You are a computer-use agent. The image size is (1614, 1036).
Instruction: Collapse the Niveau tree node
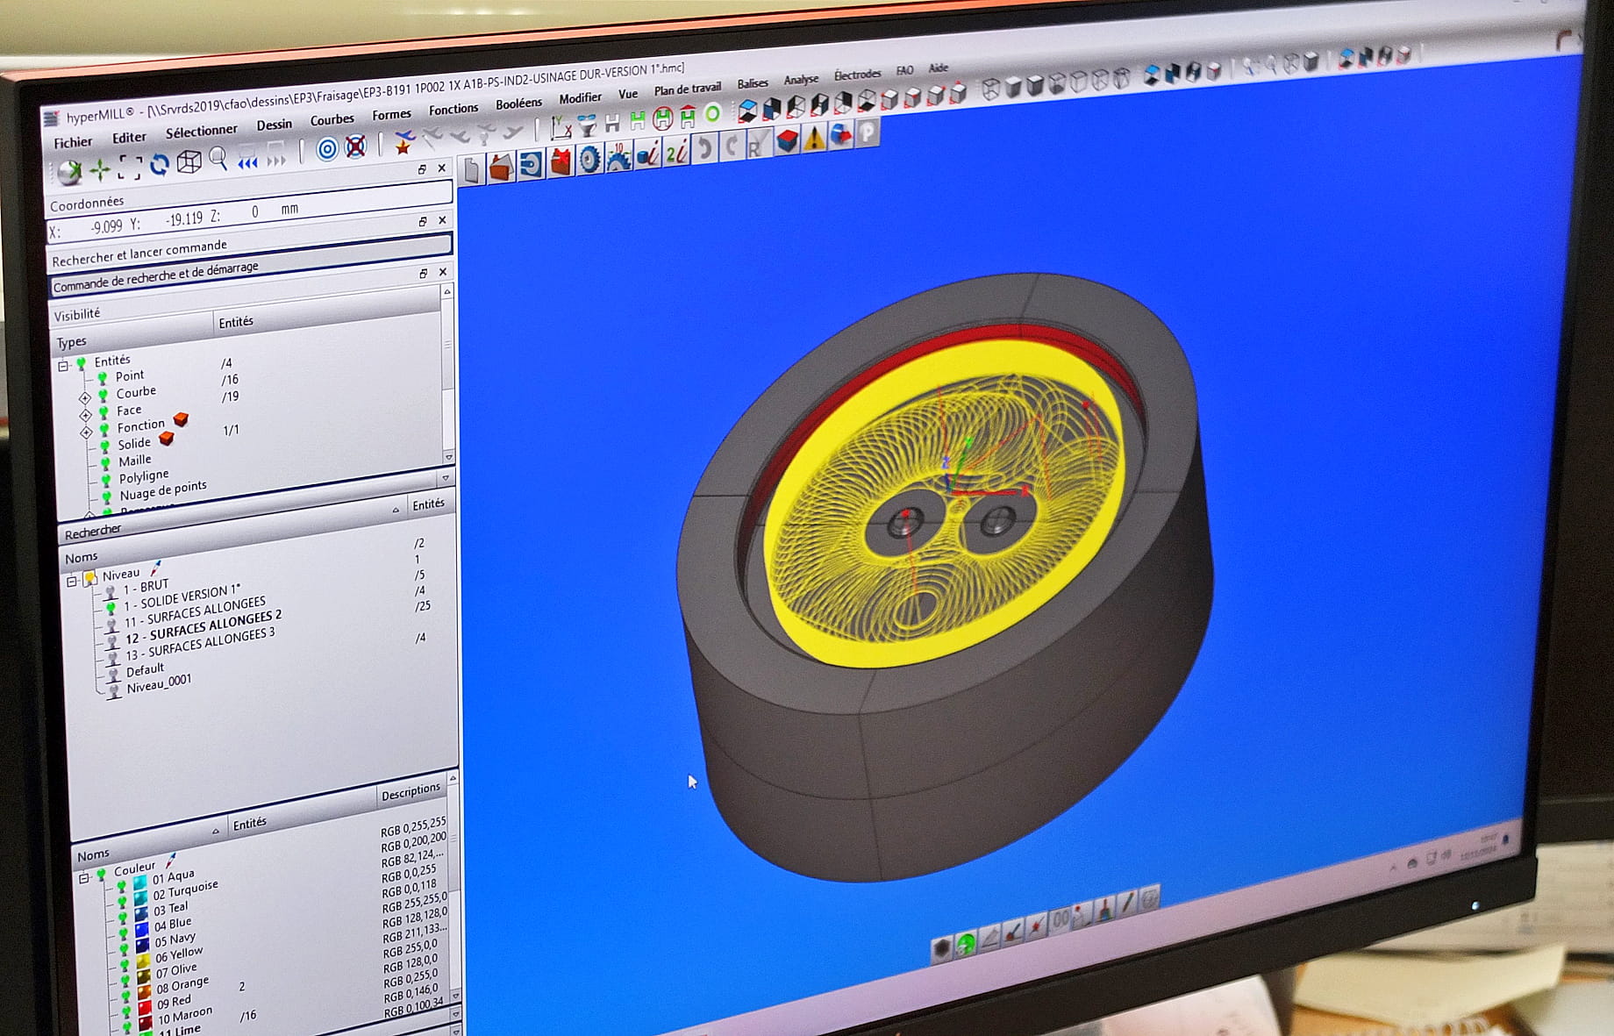(72, 581)
